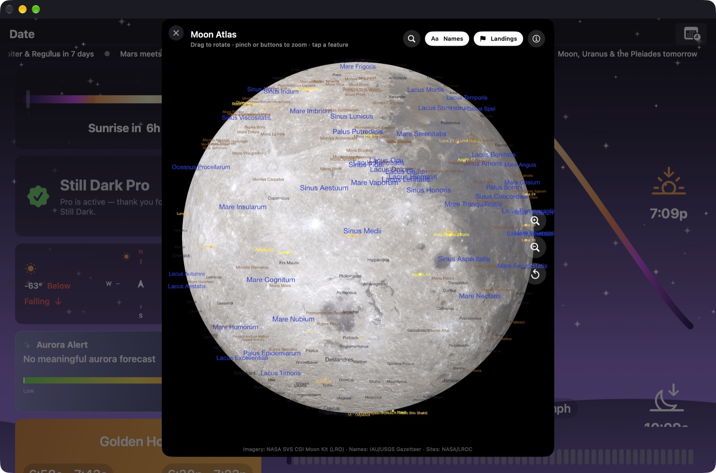Open the calendar icon in the background window
Viewport: 716px width, 473px height.
(692, 34)
